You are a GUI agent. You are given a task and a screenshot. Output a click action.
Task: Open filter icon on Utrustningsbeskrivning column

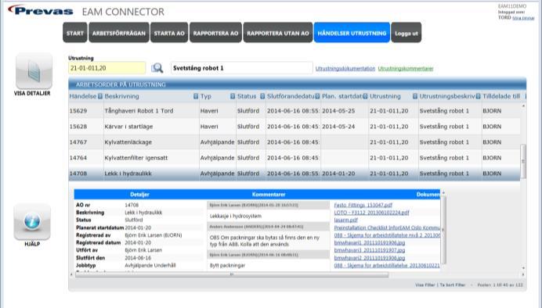[478, 96]
